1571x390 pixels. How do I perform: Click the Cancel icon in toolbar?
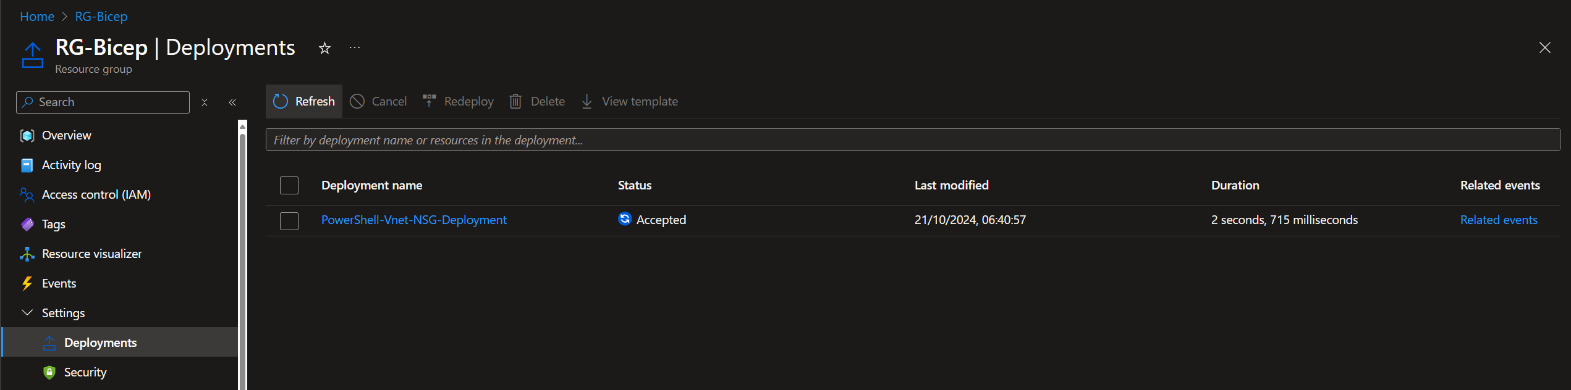[x=357, y=101]
